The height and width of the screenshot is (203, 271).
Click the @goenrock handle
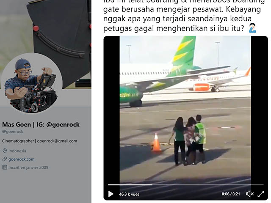point(13,132)
